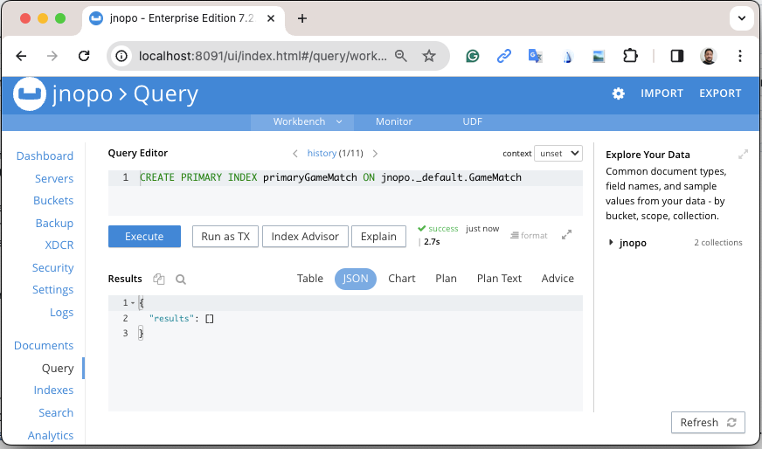Copy results with the clipboard icon
Viewport: 762px width, 449px height.
(x=159, y=279)
